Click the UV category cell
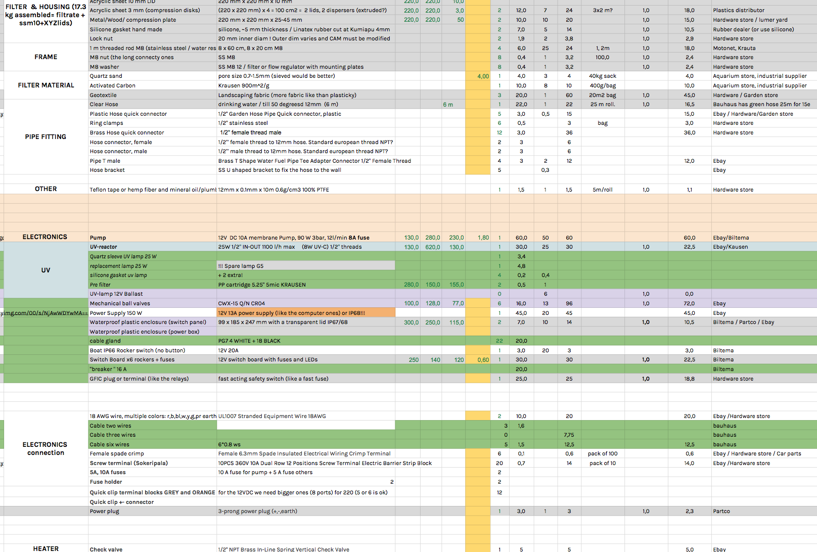 point(46,270)
